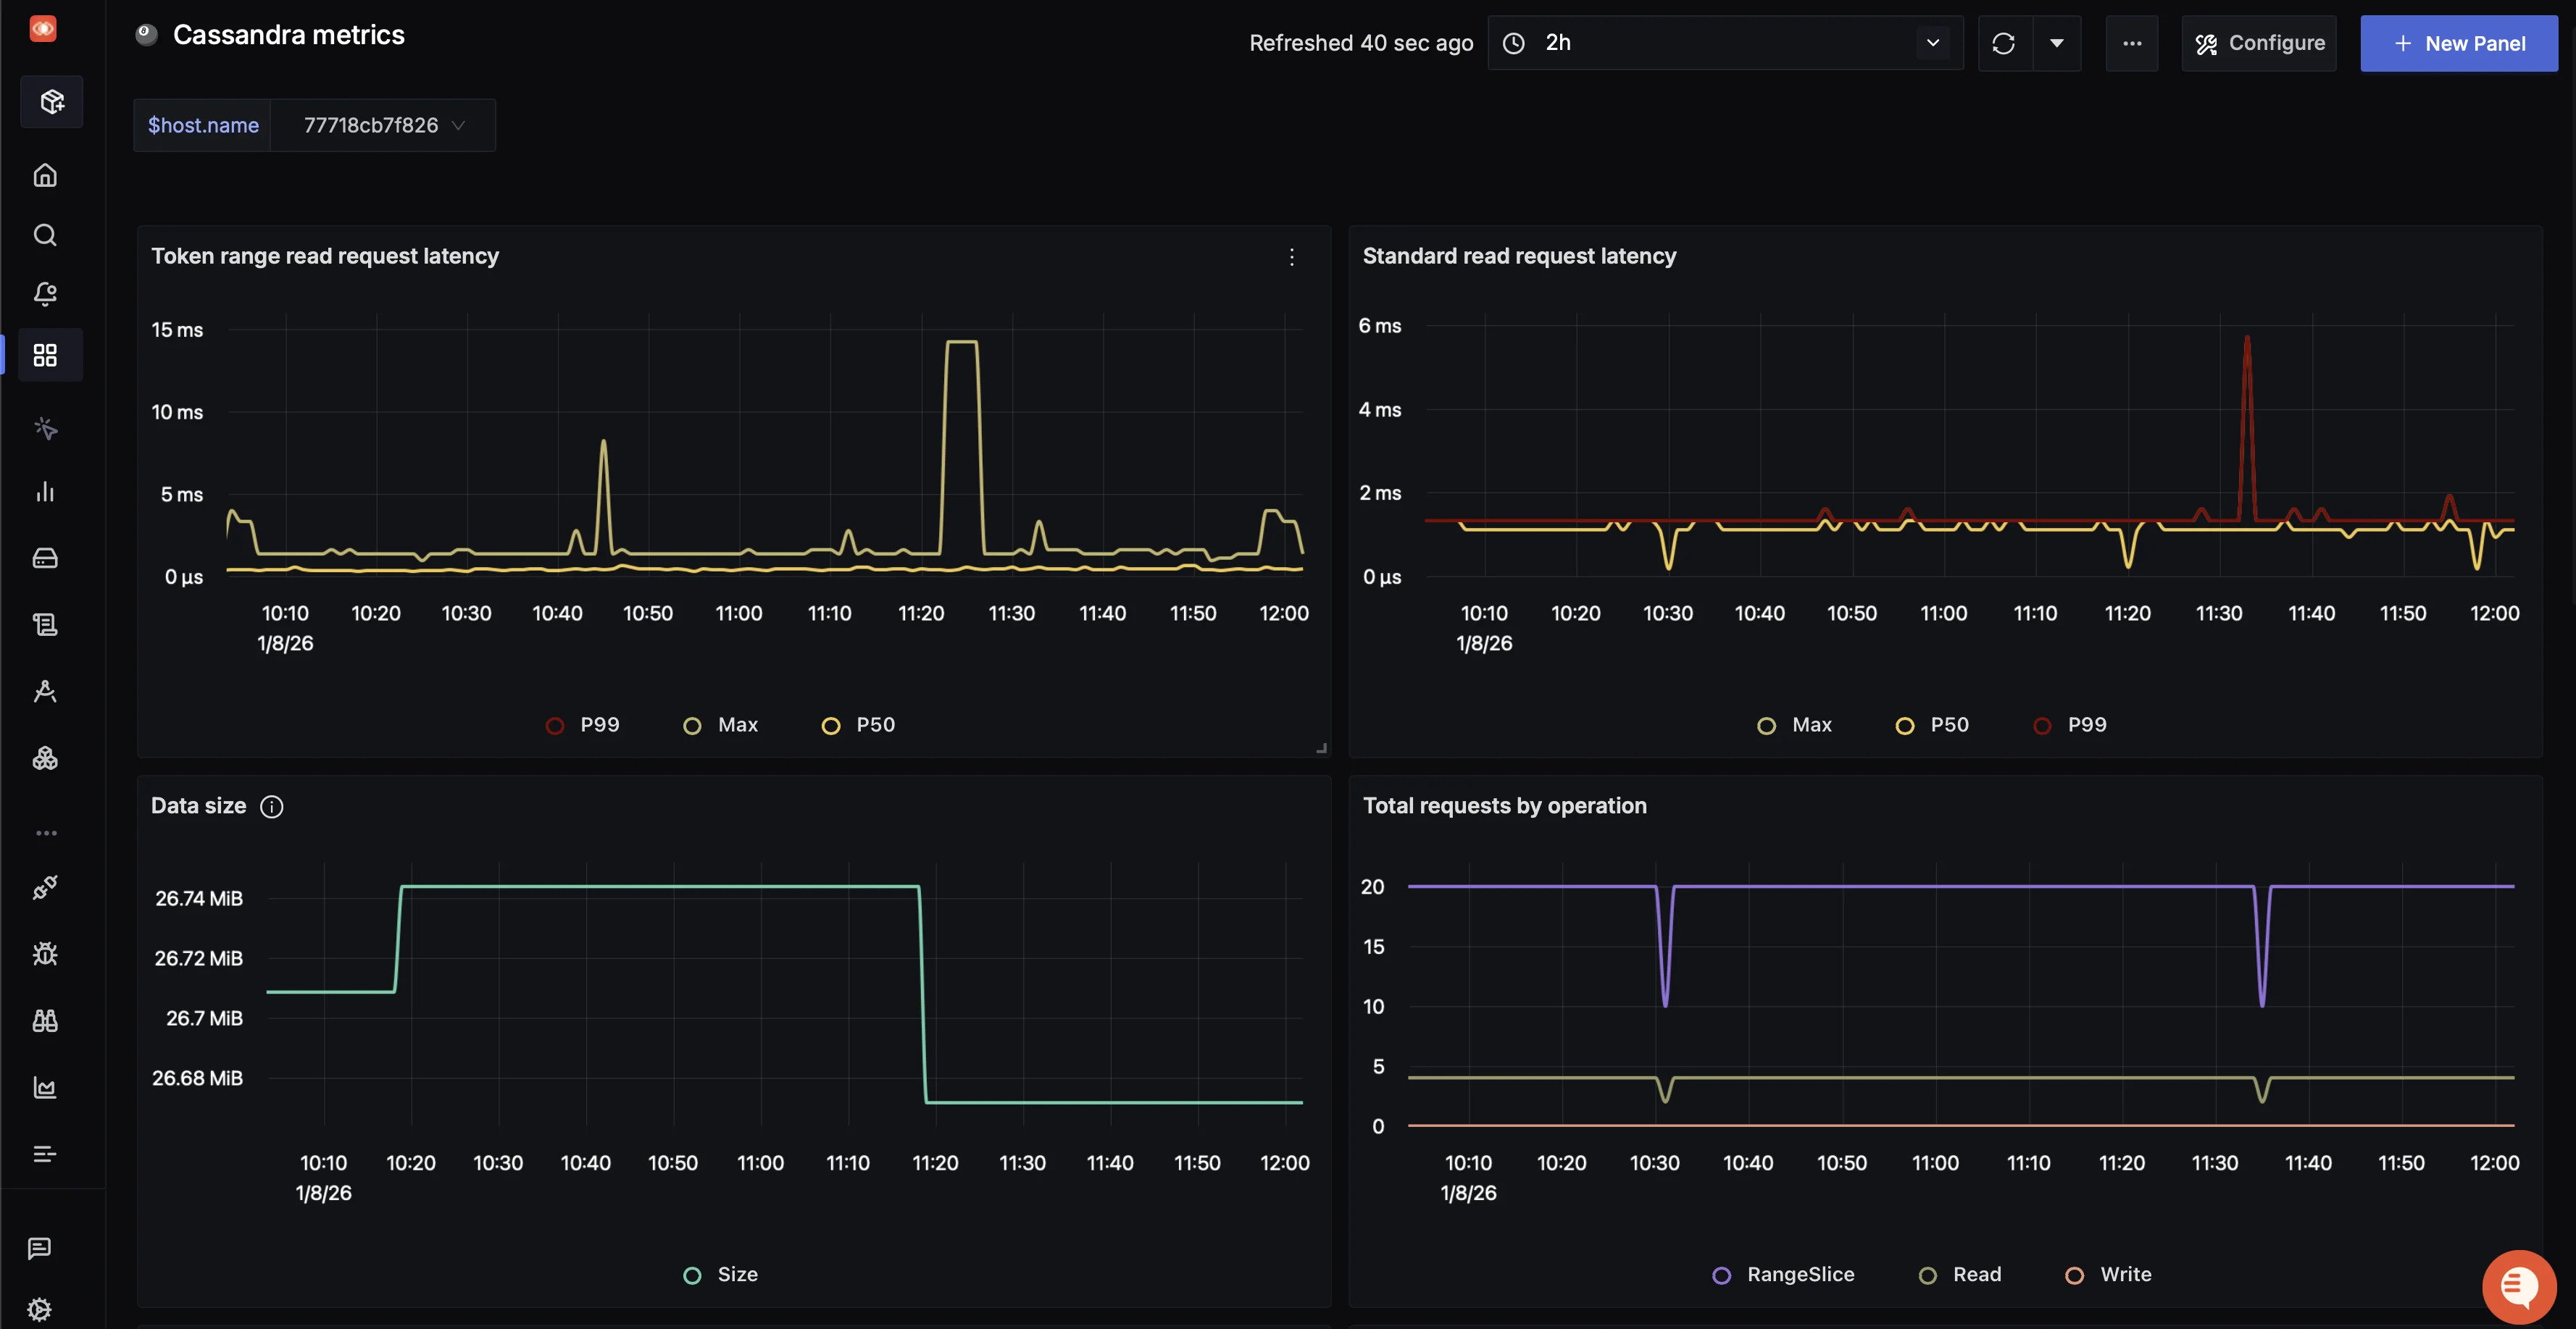
Task: Click the Data size info icon
Action: (272, 806)
